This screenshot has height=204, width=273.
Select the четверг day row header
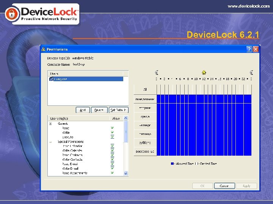pyautogui.click(x=145, y=125)
